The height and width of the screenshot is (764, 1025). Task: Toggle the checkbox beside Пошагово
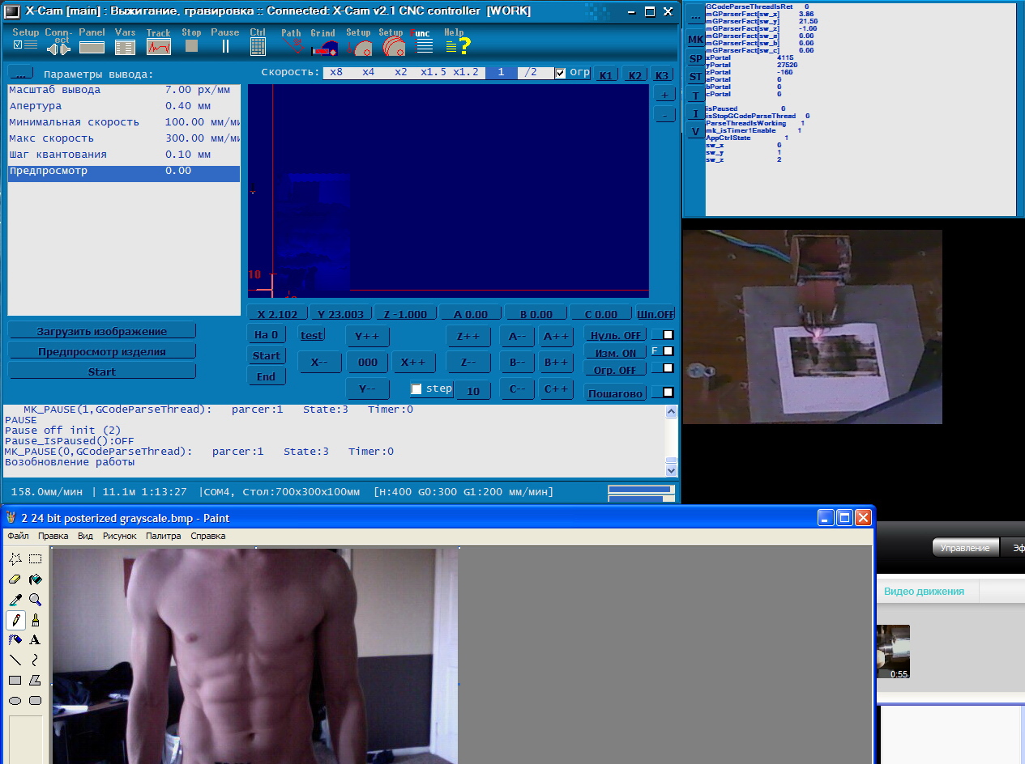pos(668,393)
